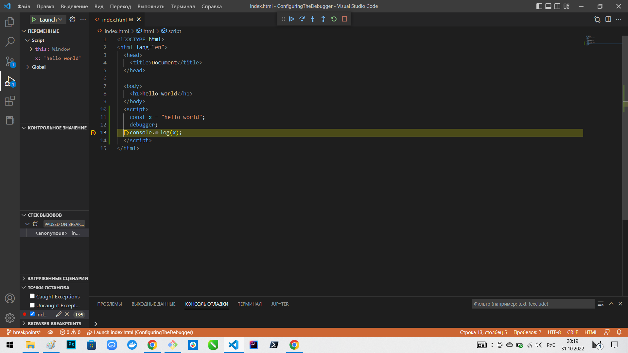Switch to the ТЕРМИНАЛ tab

[249, 304]
